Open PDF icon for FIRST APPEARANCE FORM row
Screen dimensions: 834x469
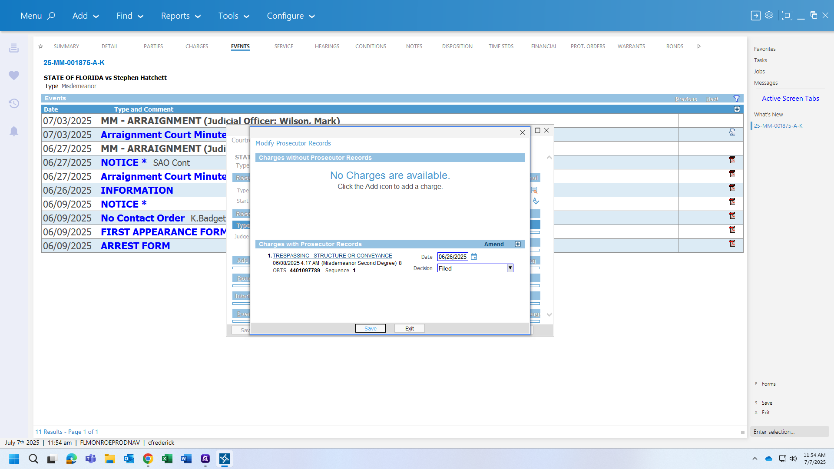point(732,230)
